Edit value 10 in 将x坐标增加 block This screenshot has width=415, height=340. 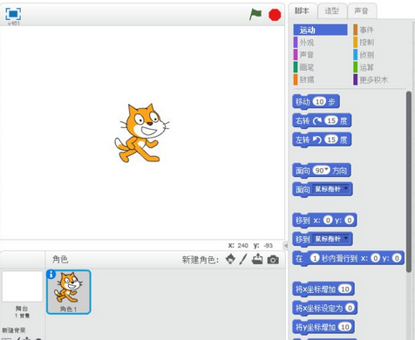click(x=345, y=289)
